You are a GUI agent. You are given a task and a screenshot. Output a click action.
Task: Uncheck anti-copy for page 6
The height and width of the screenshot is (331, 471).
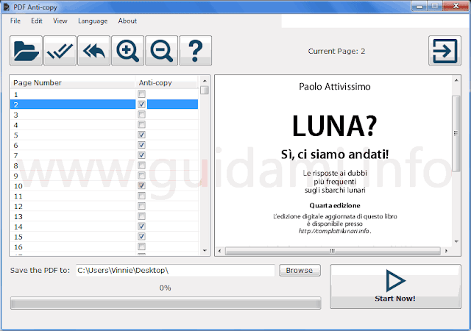point(141,145)
